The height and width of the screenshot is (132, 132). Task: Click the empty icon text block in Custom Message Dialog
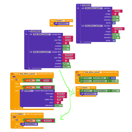click(x=58, y=102)
